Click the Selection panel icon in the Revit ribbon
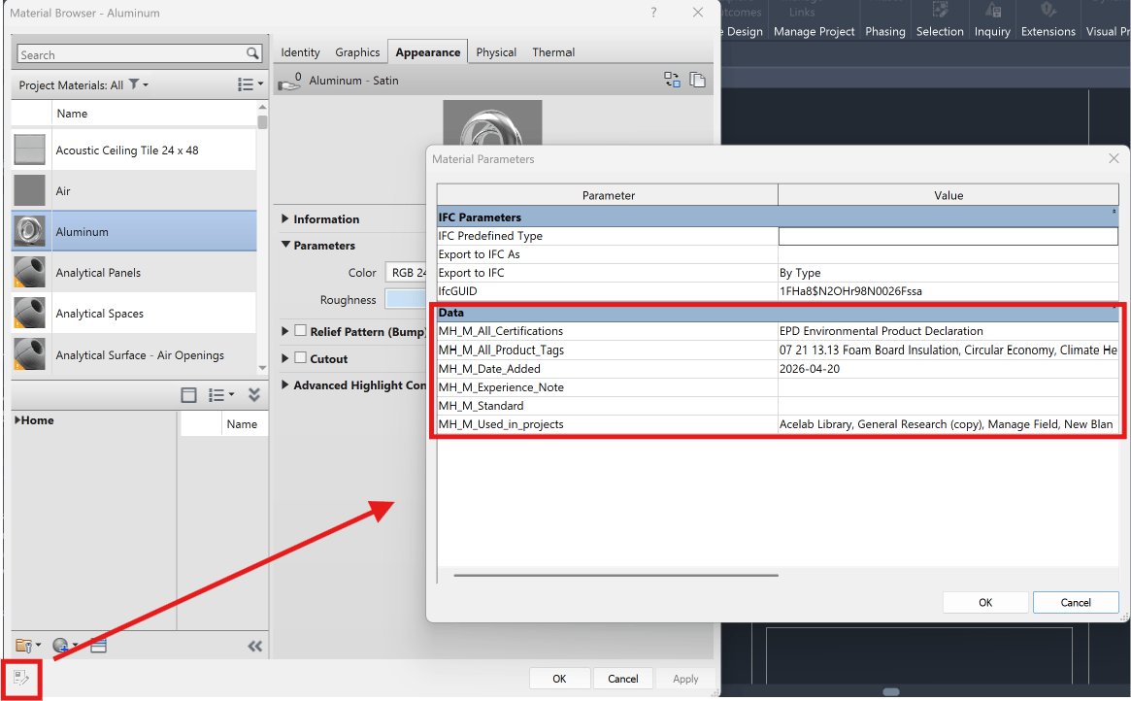 pyautogui.click(x=940, y=10)
